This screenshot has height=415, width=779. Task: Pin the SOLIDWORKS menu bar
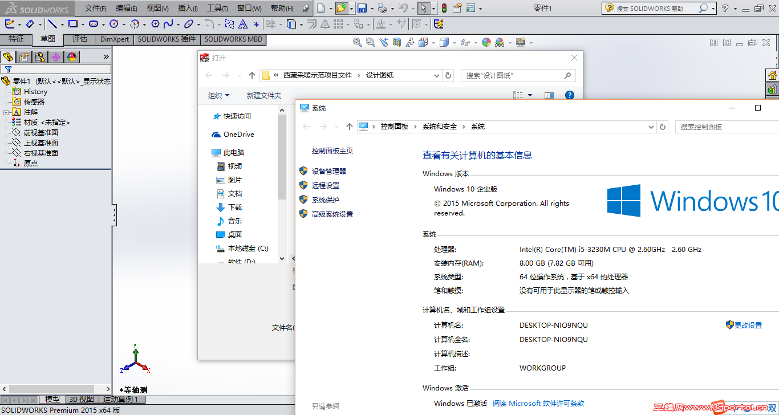pyautogui.click(x=306, y=8)
